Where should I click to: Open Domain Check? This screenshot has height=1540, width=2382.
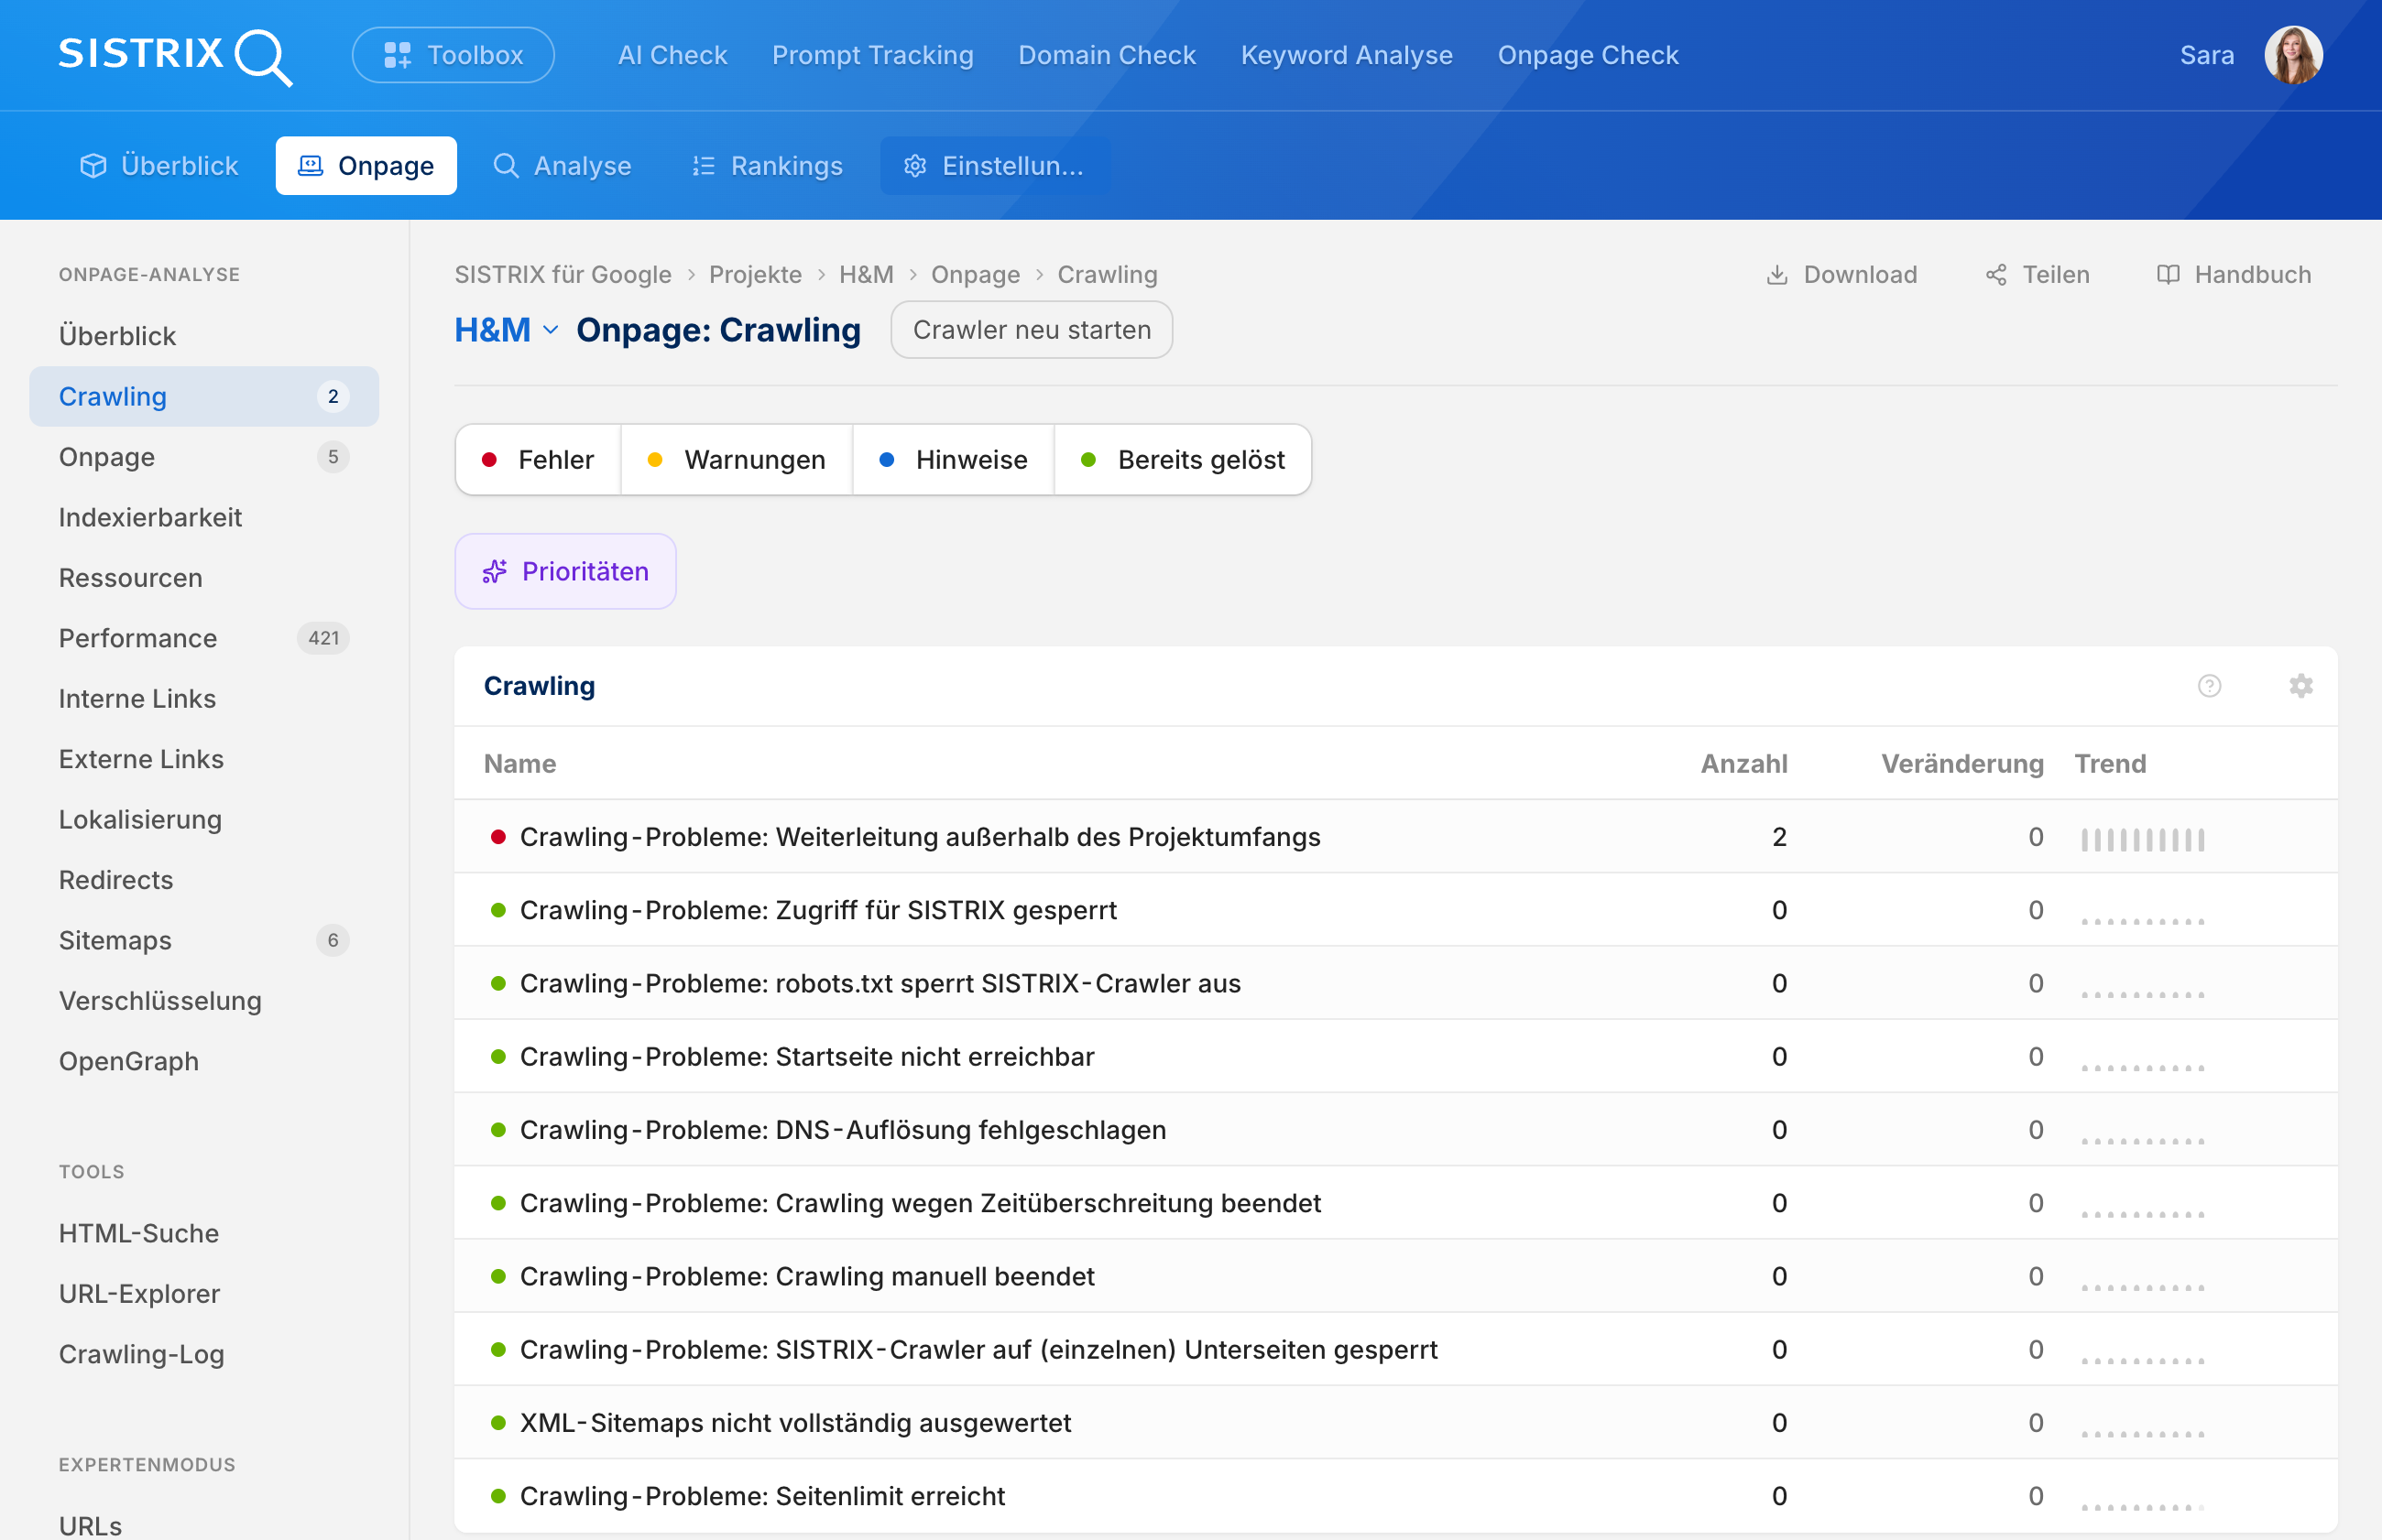1107,55
